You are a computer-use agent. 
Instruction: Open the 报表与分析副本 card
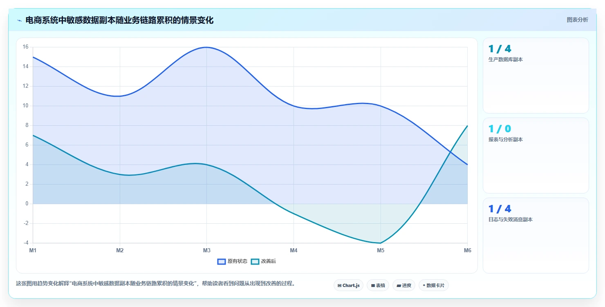(x=536, y=156)
